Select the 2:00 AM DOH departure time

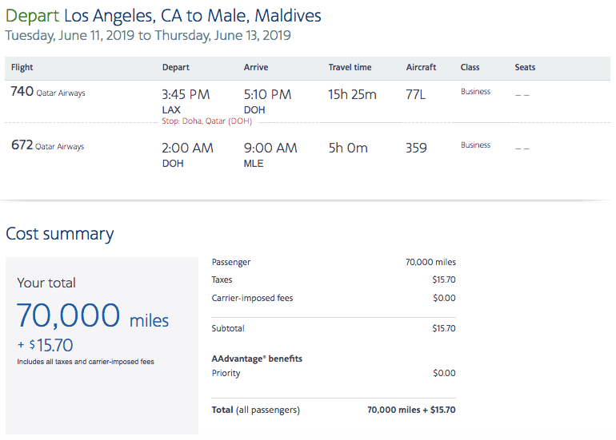tap(187, 148)
